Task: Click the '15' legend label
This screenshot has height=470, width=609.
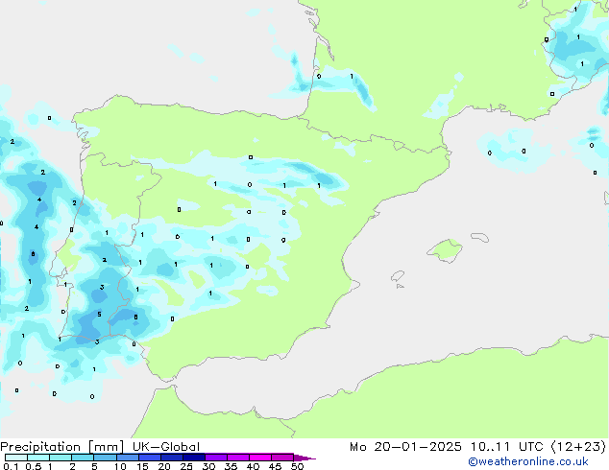Action: pos(142,466)
